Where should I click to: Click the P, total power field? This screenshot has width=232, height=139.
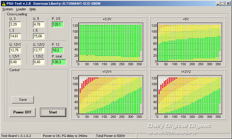(59, 62)
